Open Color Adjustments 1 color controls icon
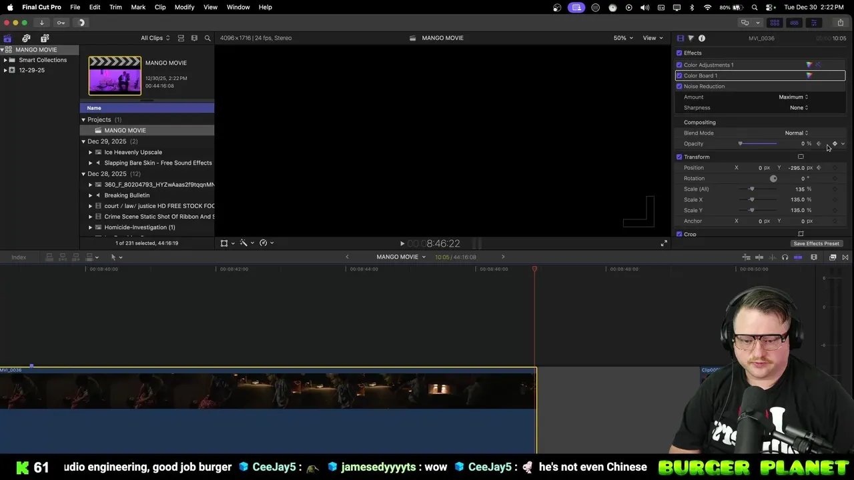854x480 pixels. pyautogui.click(x=809, y=65)
